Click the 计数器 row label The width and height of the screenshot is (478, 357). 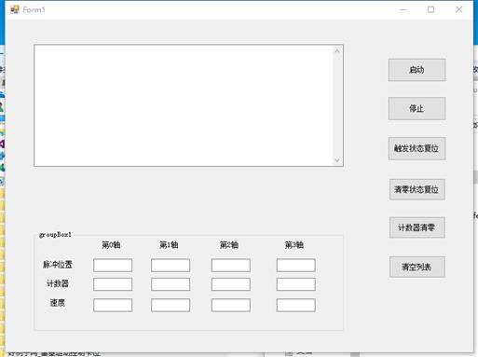[x=58, y=283]
